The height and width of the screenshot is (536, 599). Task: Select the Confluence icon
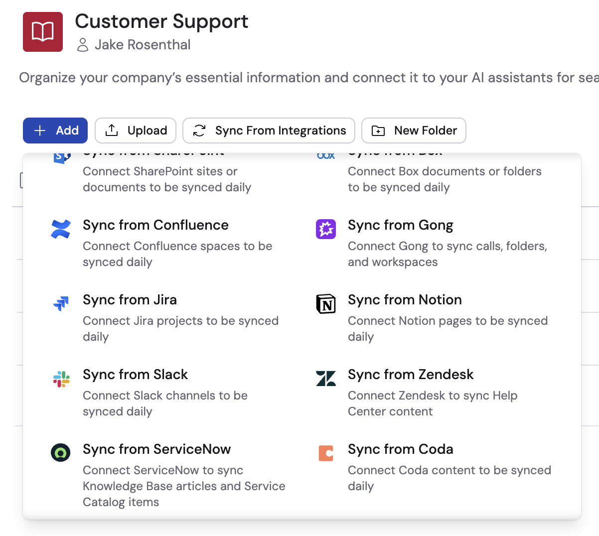pyautogui.click(x=60, y=229)
